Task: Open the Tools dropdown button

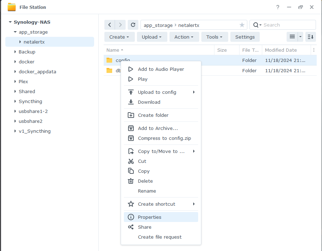Action: 214,37
